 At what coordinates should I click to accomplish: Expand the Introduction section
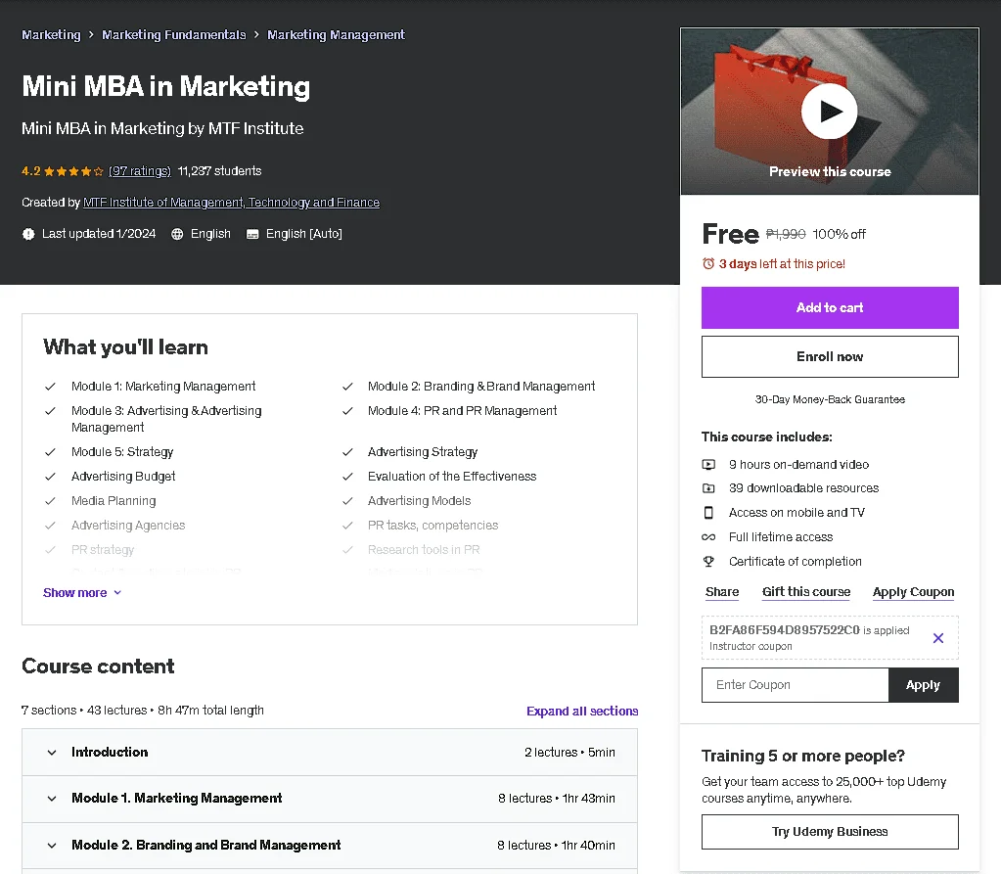330,752
